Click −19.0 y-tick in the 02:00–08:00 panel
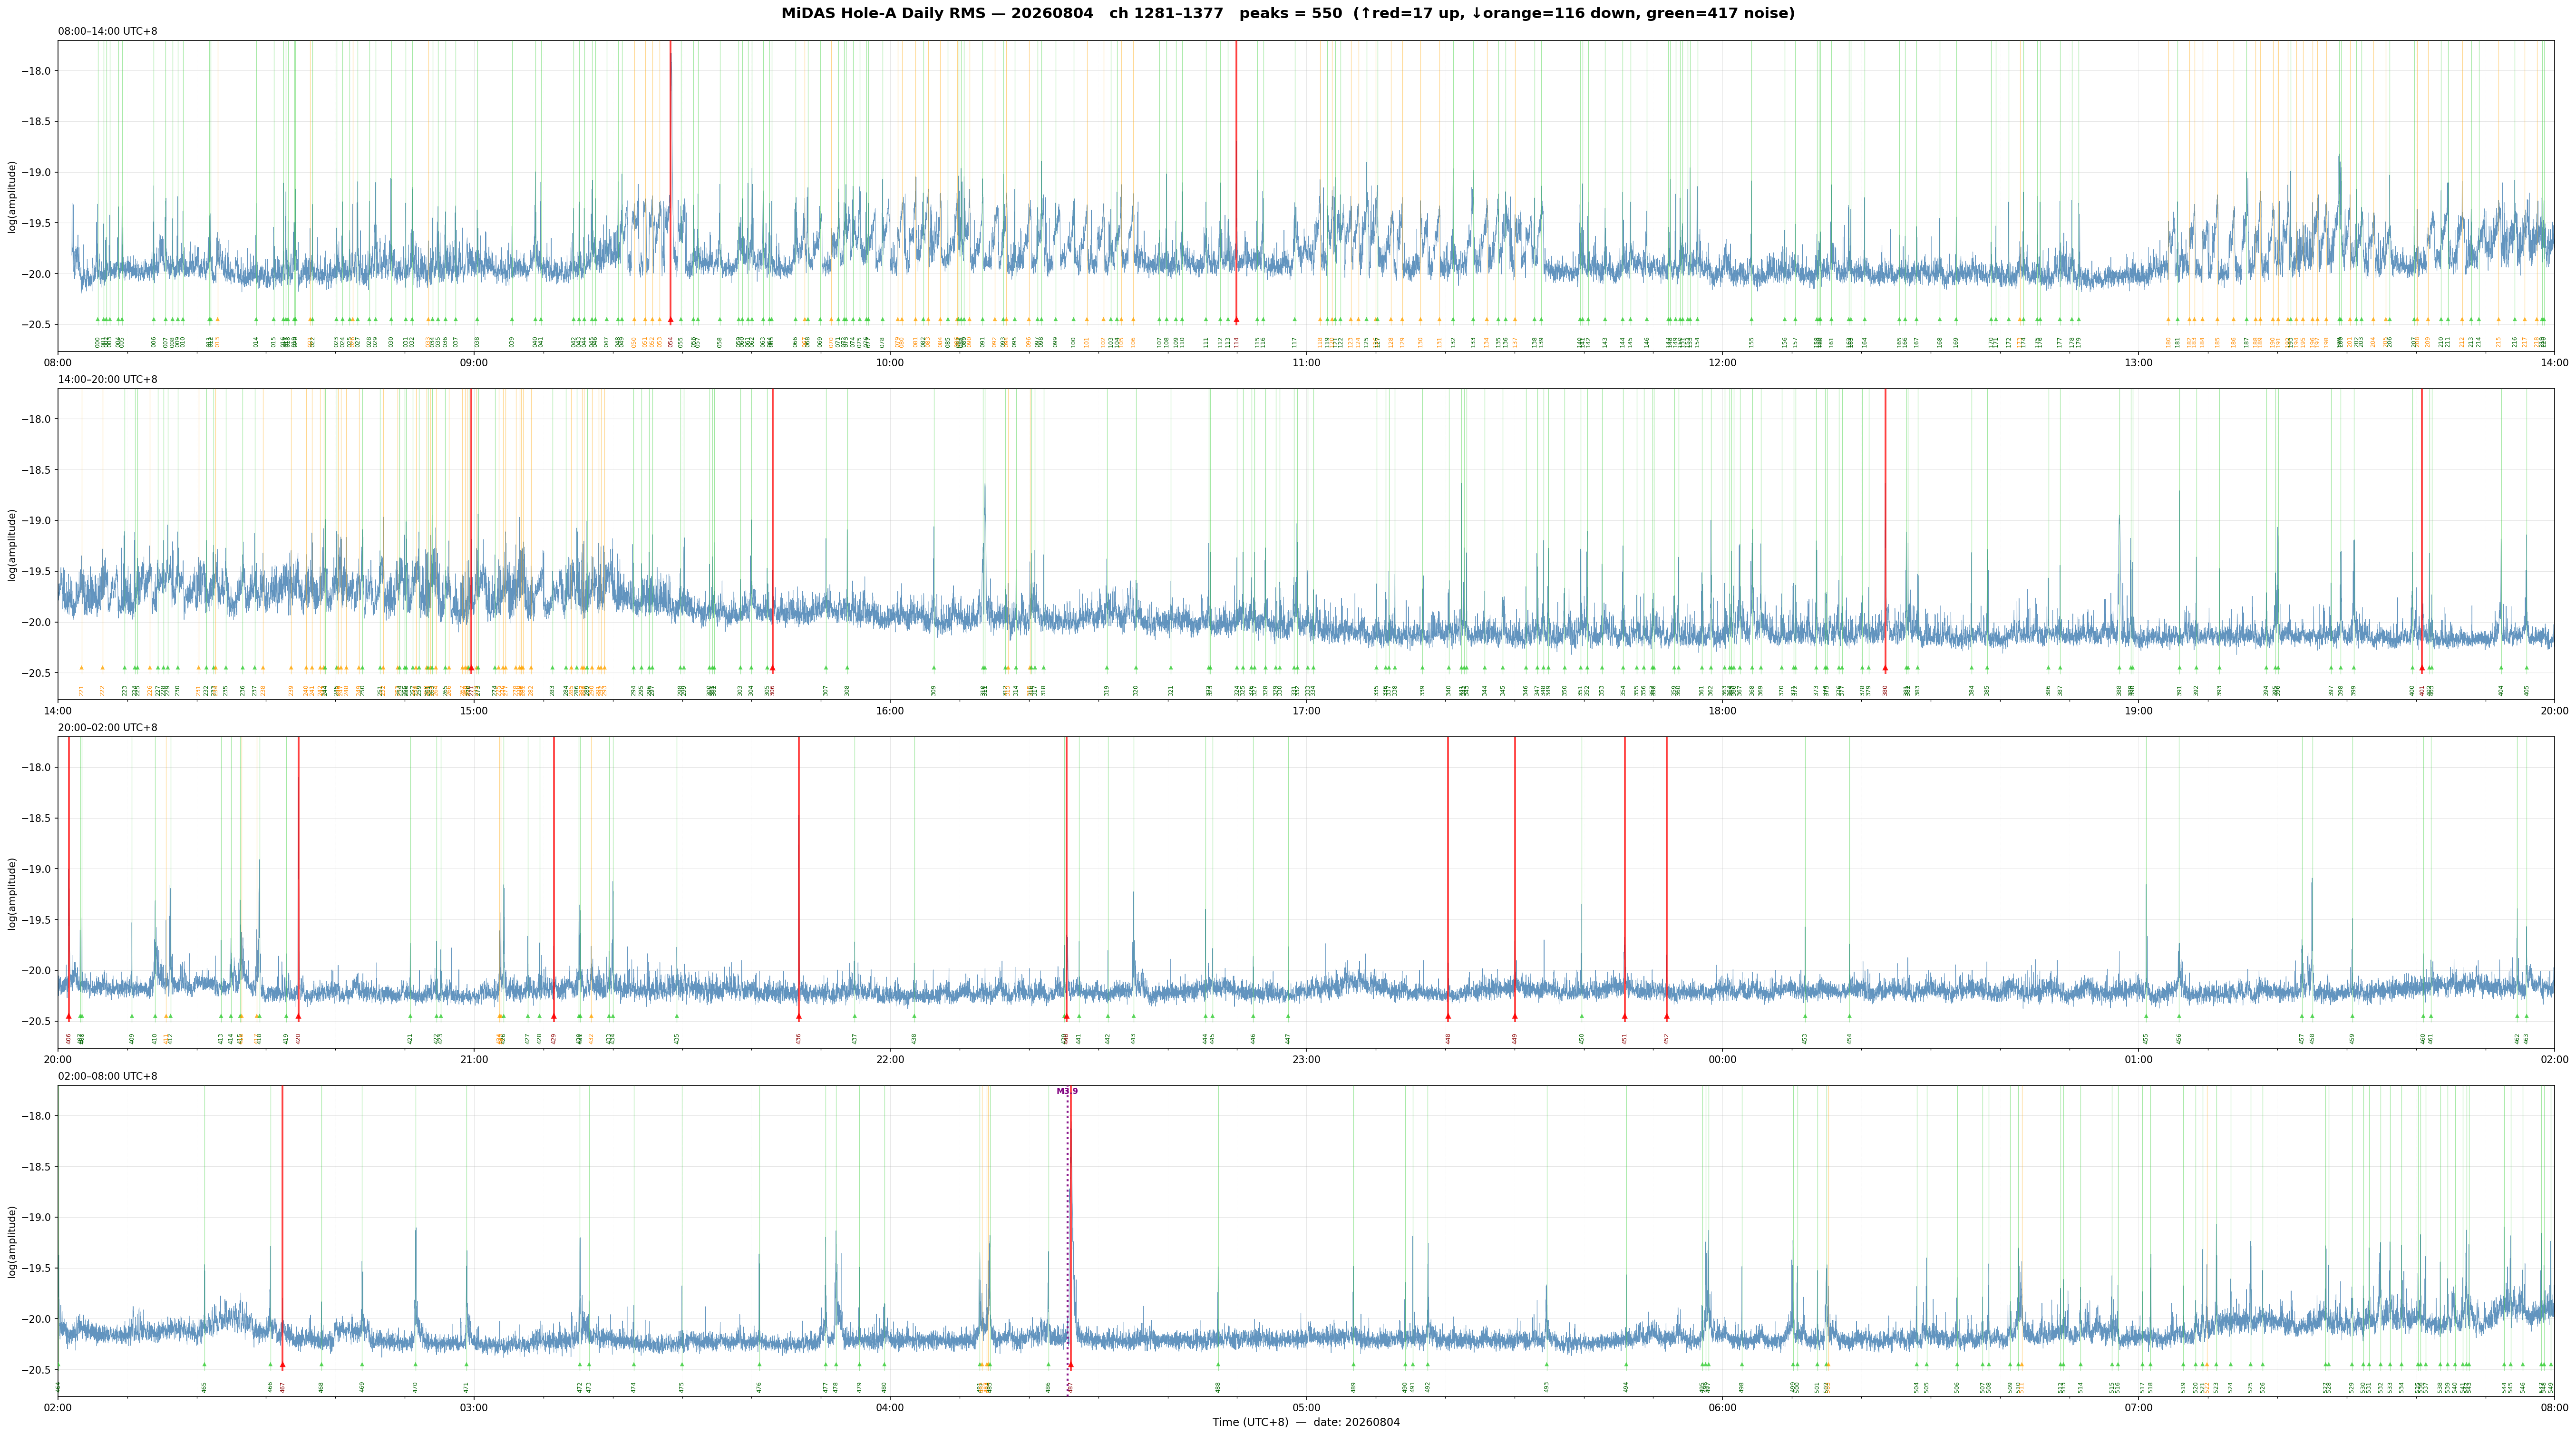Viewport: 2576px width, 1435px height. pos(36,1217)
